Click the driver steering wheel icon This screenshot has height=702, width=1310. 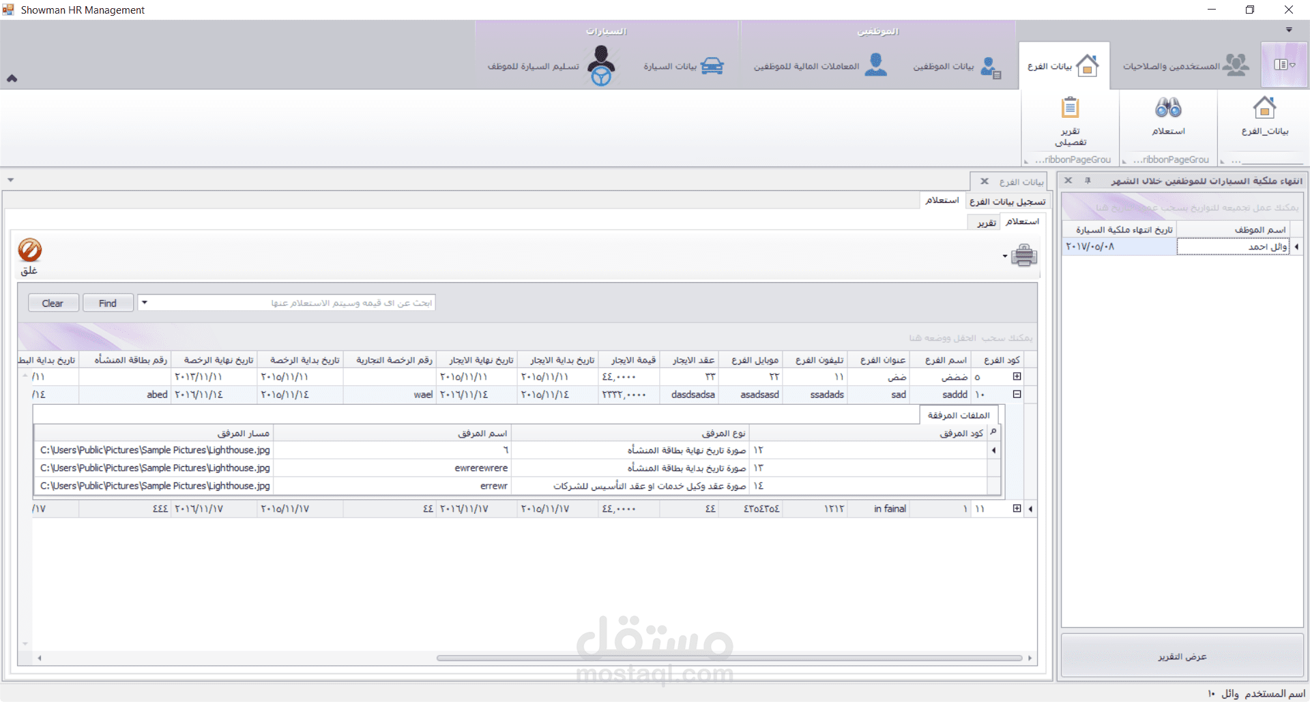tap(601, 65)
